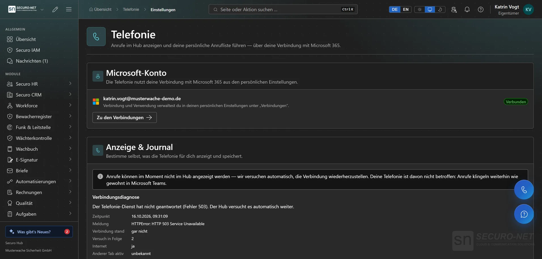The image size is (542, 259).
Task: Open the help question mark icon
Action: 481,9
